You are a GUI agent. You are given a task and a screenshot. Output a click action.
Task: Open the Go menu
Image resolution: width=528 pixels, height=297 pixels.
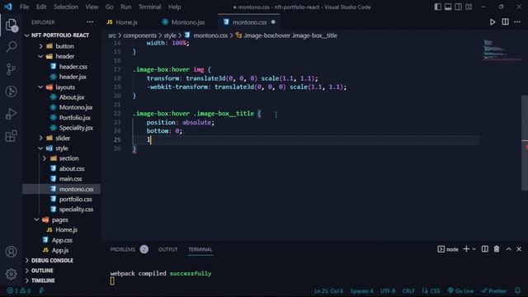(109, 7)
